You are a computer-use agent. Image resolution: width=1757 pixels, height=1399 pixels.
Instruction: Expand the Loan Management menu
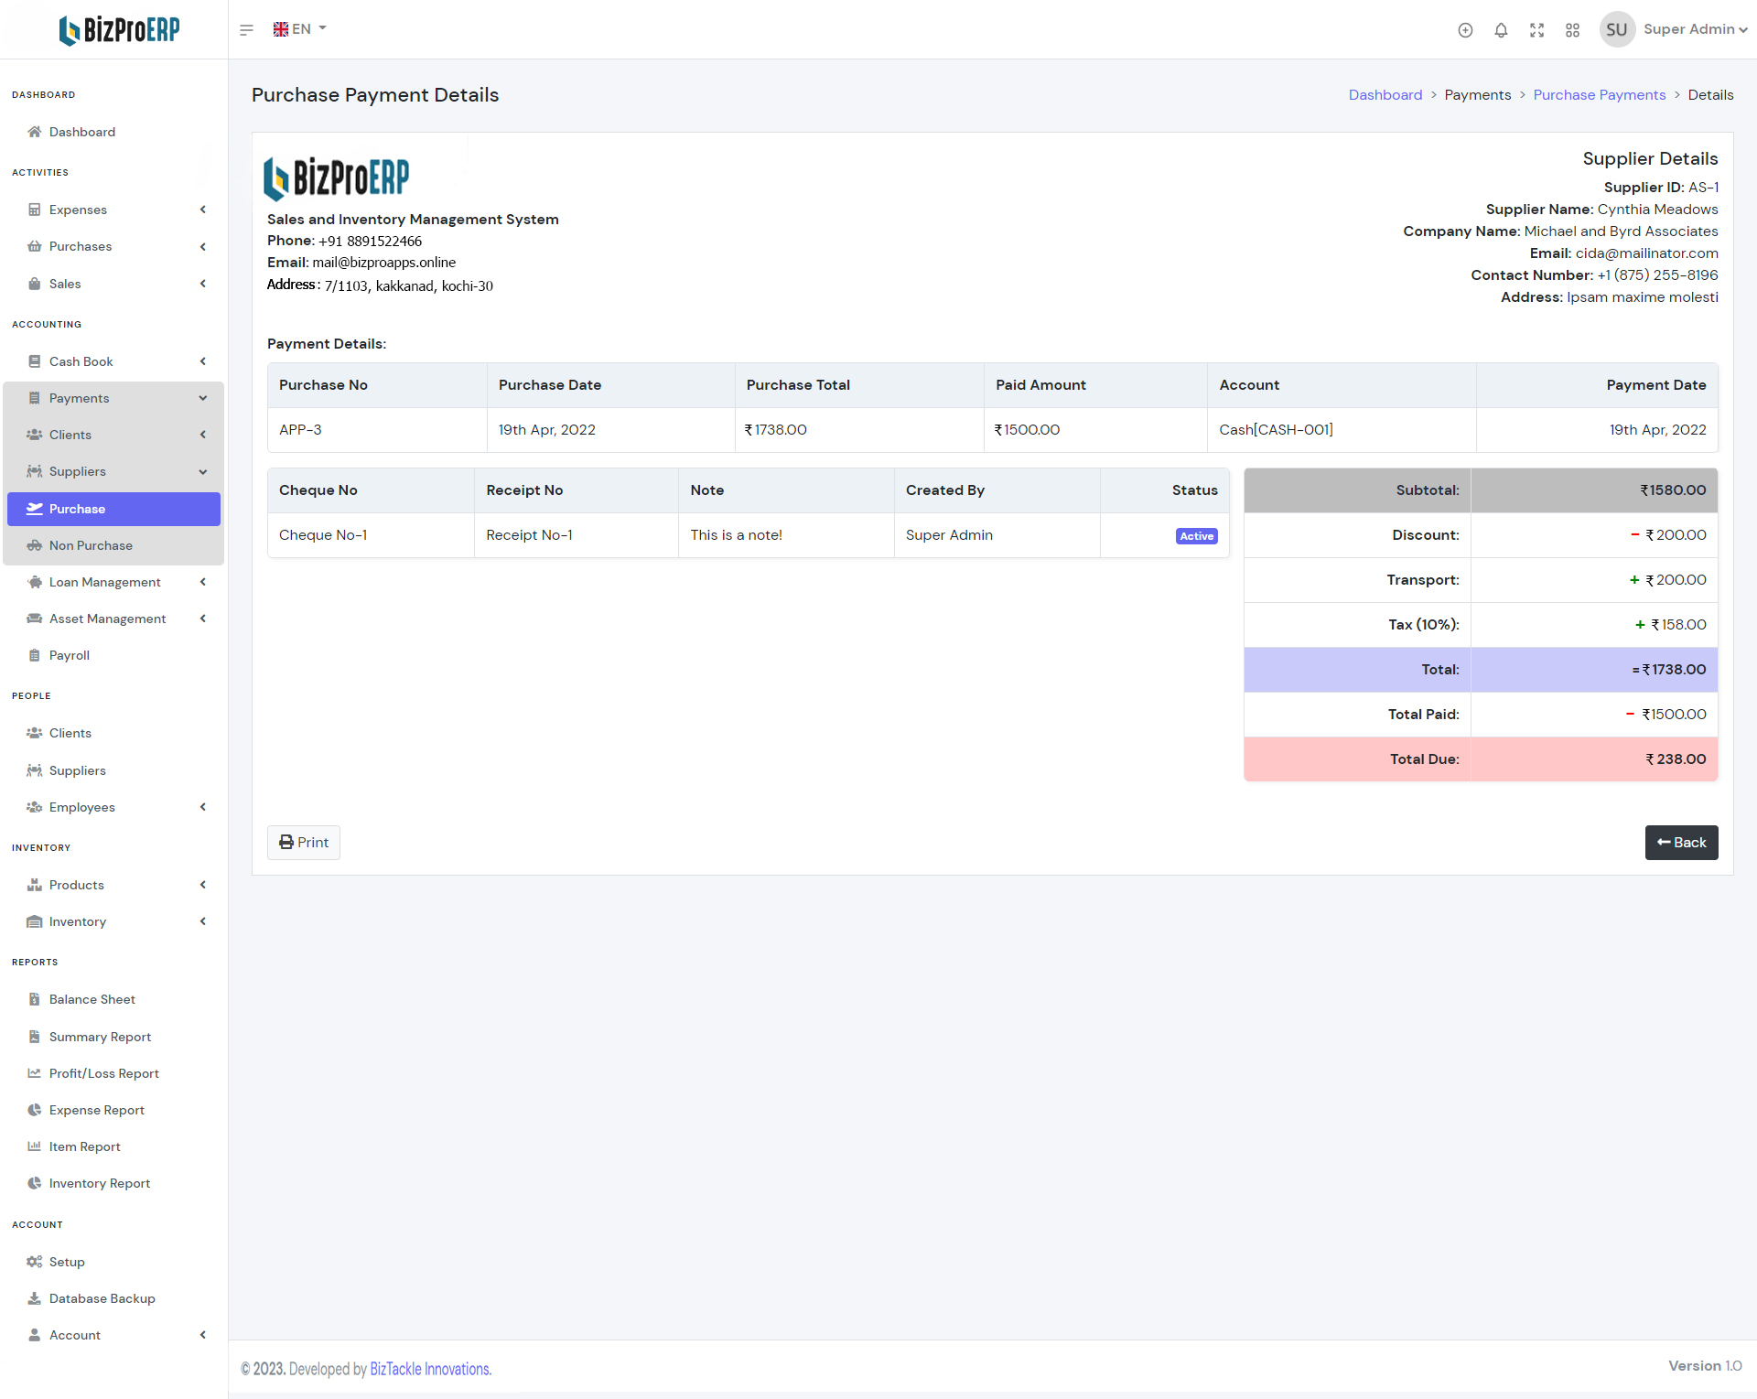[x=105, y=582]
